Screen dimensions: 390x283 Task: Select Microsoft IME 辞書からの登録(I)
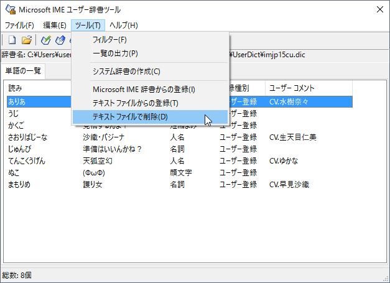[x=151, y=90]
